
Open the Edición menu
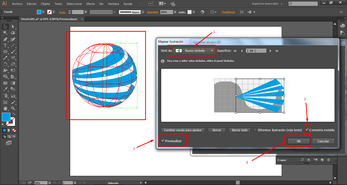click(x=32, y=4)
